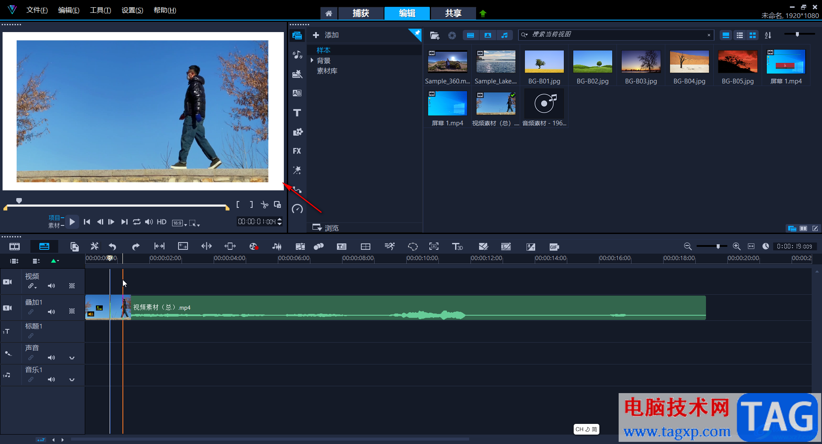The image size is (822, 444).
Task: Open the FX filter library
Action: [x=297, y=151]
